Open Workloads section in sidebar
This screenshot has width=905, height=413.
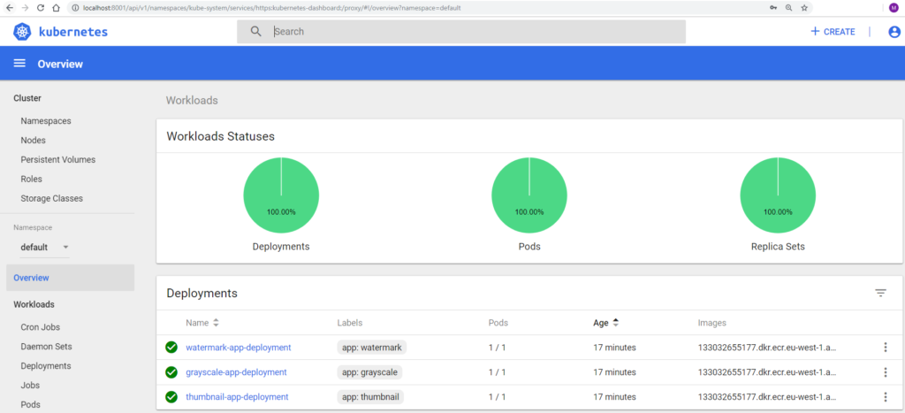point(34,304)
